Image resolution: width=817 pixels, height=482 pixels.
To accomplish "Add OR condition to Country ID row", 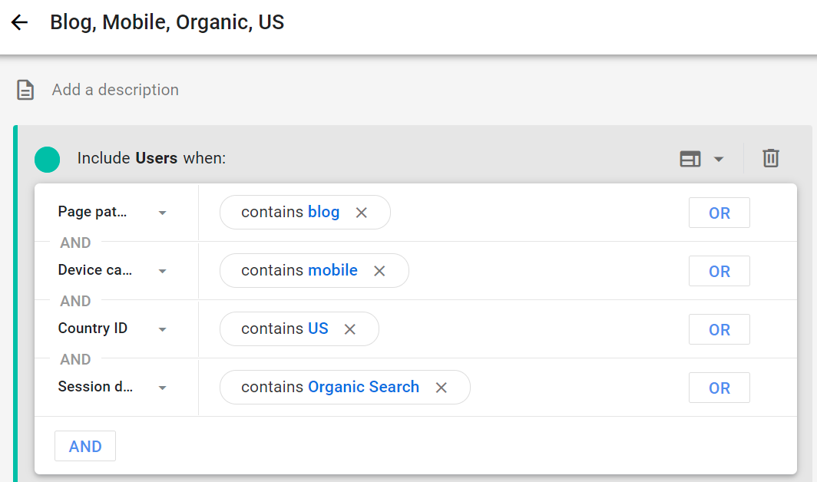I will click(719, 330).
